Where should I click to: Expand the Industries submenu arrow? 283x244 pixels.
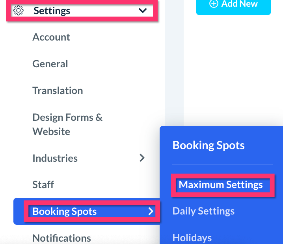click(x=142, y=158)
